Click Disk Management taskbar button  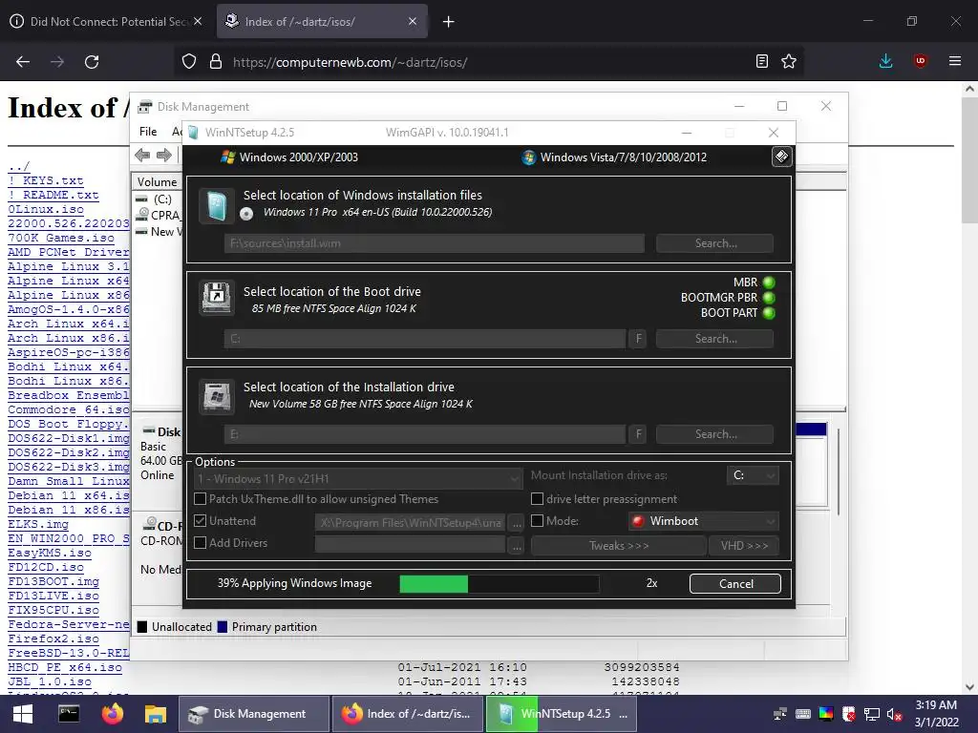[254, 714]
